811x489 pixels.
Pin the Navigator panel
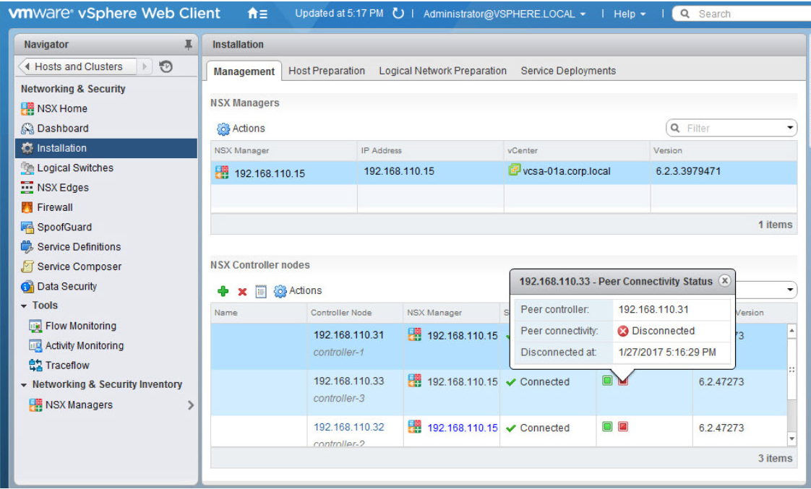[189, 43]
